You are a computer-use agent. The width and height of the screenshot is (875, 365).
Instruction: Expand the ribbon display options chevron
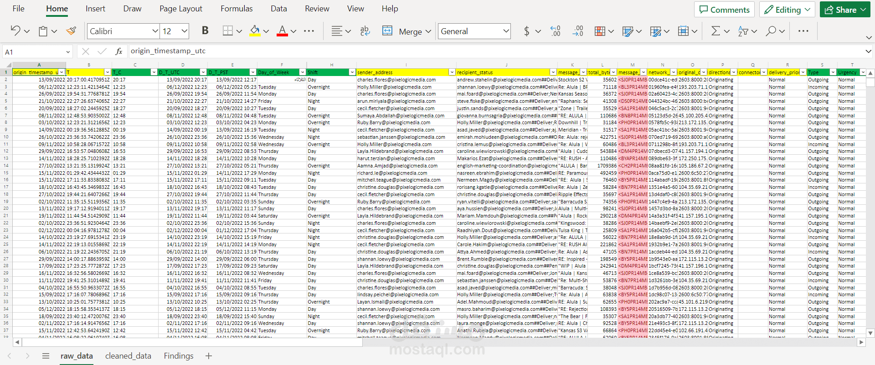point(869,37)
